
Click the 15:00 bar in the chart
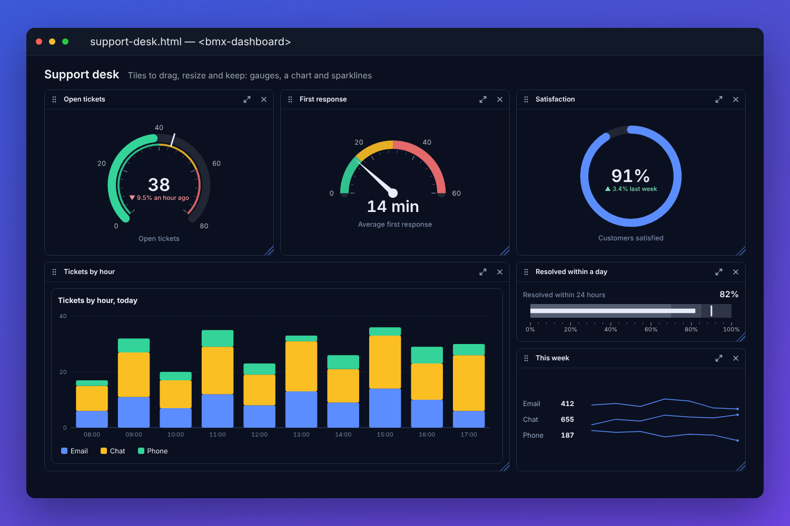pos(385,377)
